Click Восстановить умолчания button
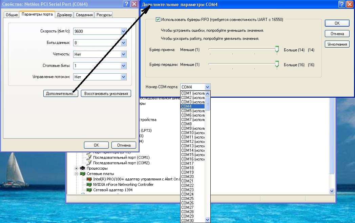Screen dimensions: 355x223 (106, 94)
